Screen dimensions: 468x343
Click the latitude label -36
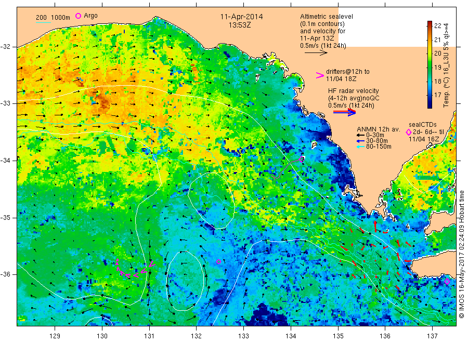[5, 274]
